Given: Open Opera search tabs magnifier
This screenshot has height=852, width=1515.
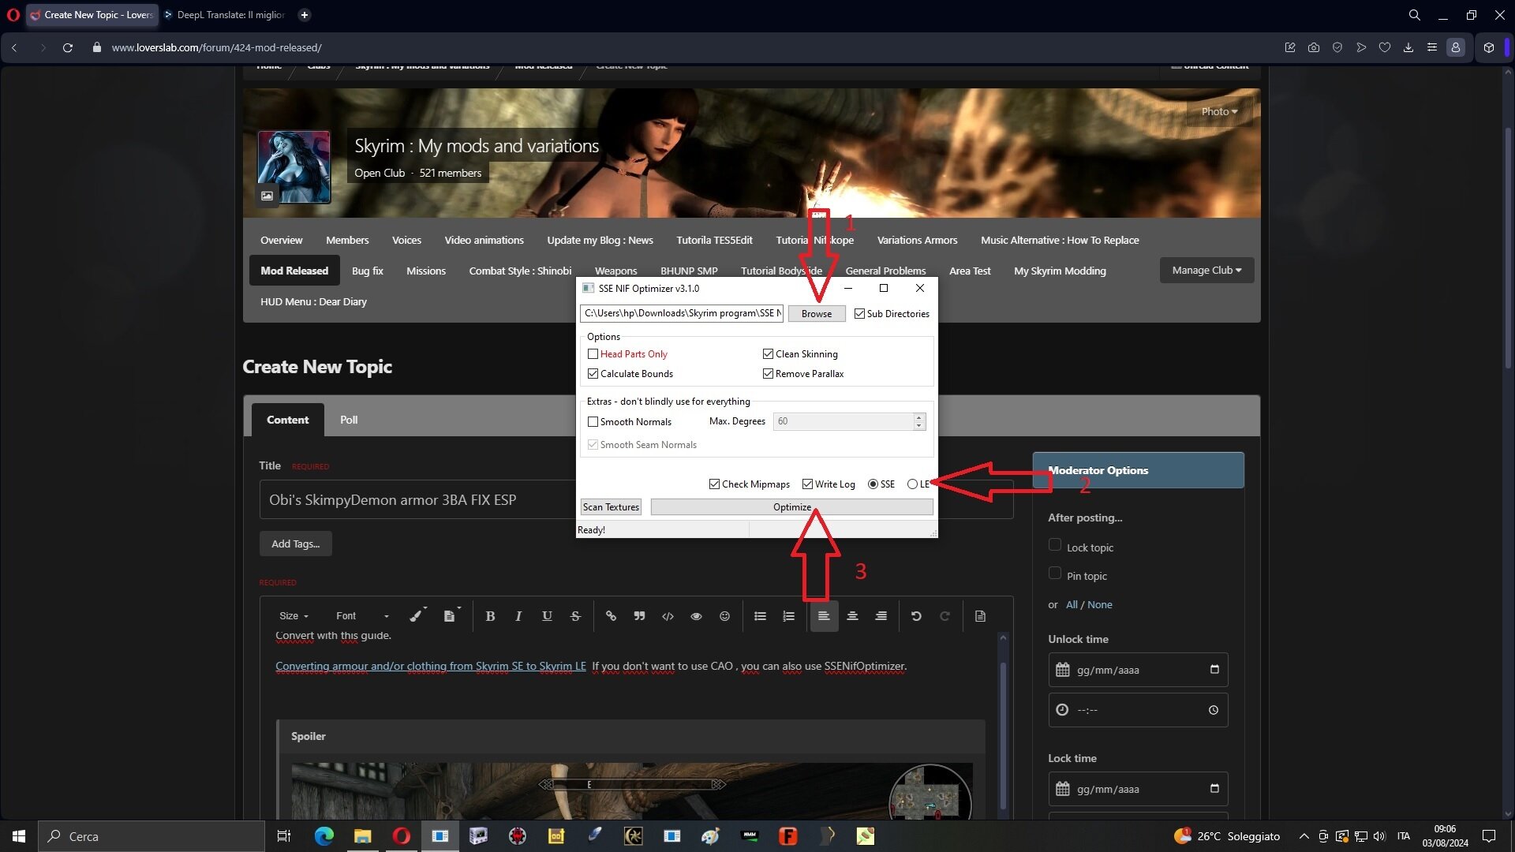Looking at the screenshot, I should tap(1415, 15).
